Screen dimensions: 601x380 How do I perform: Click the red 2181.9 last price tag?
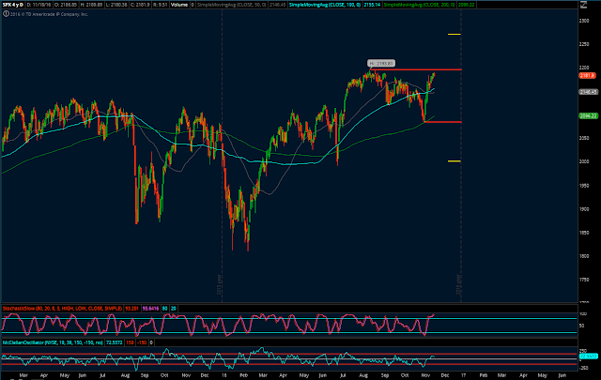pyautogui.click(x=587, y=75)
